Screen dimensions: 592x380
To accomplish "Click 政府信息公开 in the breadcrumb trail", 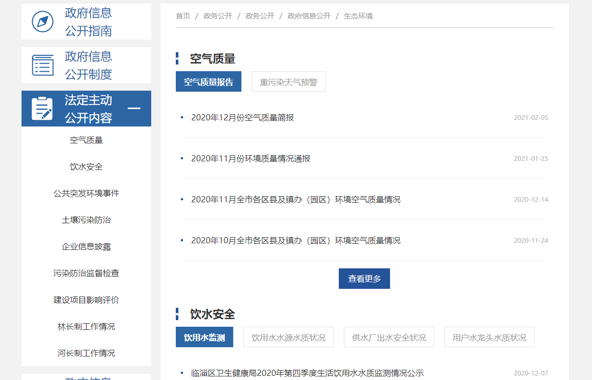I will coord(309,16).
